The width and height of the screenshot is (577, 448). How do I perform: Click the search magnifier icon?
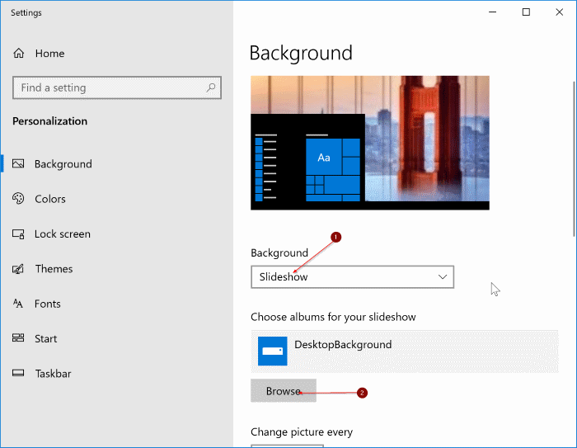(x=211, y=87)
